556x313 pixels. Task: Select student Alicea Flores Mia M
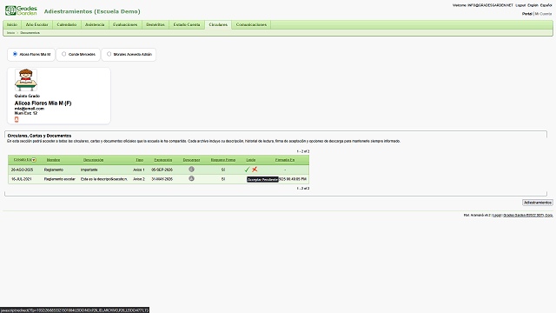[15, 54]
